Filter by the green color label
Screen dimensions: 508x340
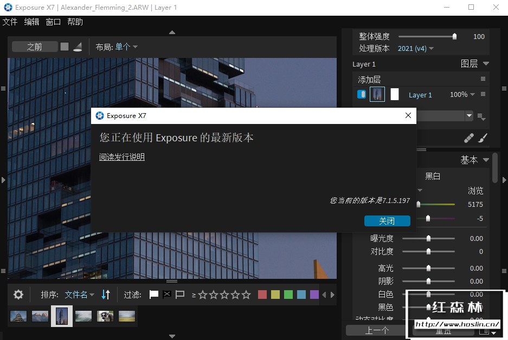[x=288, y=295]
